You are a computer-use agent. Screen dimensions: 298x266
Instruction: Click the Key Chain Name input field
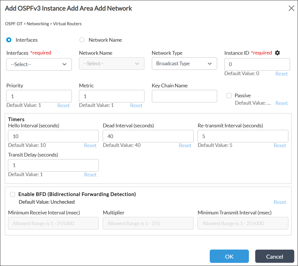point(184,96)
